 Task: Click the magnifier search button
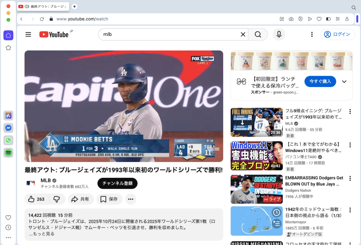258,34
